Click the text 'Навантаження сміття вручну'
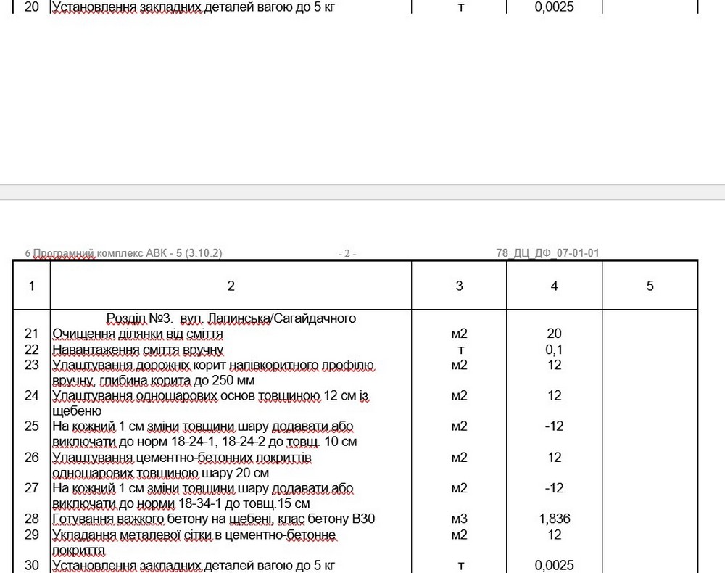The height and width of the screenshot is (573, 725). [x=138, y=350]
